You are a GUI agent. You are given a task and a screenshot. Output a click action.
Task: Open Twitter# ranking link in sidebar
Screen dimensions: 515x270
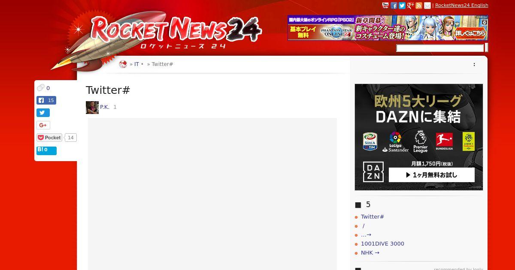[x=373, y=217]
